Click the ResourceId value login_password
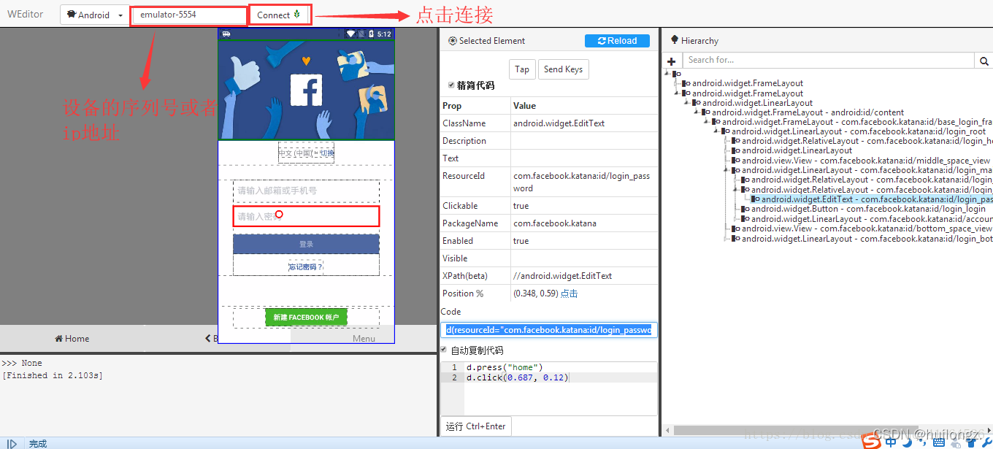Image resolution: width=993 pixels, height=449 pixels. point(581,182)
